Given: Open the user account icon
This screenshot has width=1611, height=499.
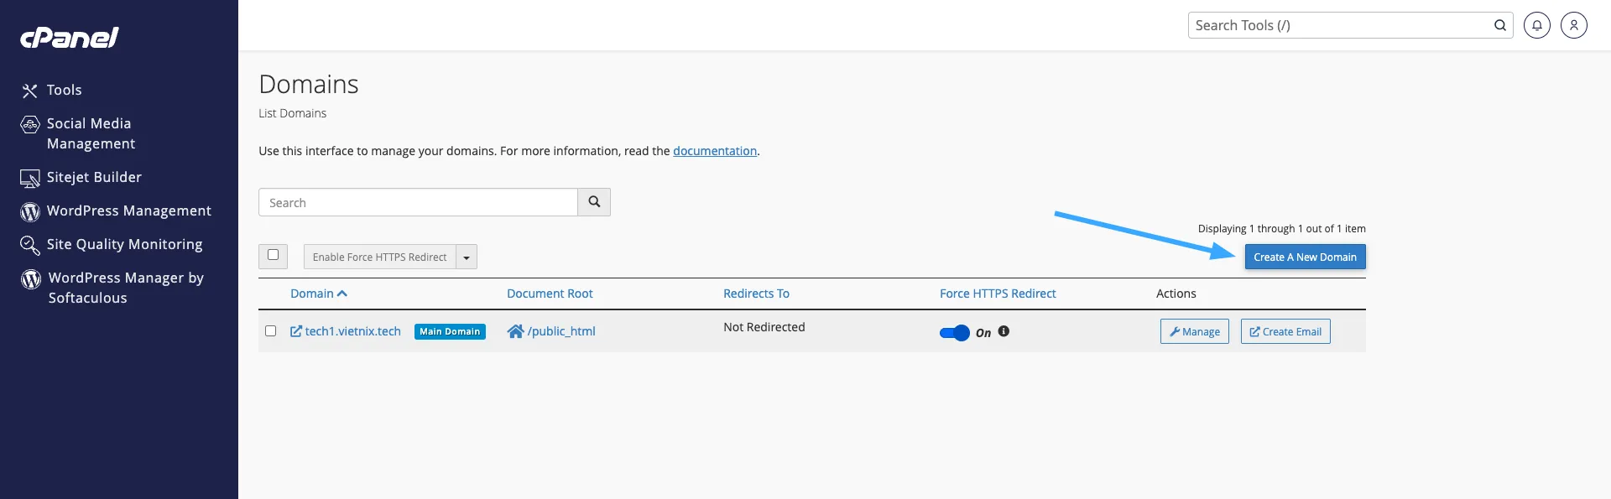Looking at the screenshot, I should [1573, 25].
